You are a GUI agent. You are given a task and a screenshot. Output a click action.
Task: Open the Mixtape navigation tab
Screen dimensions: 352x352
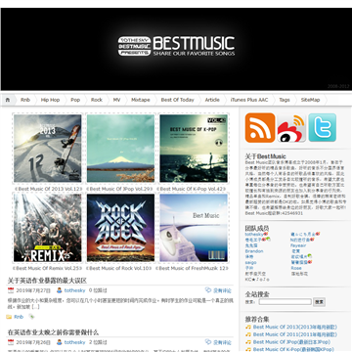(x=141, y=100)
